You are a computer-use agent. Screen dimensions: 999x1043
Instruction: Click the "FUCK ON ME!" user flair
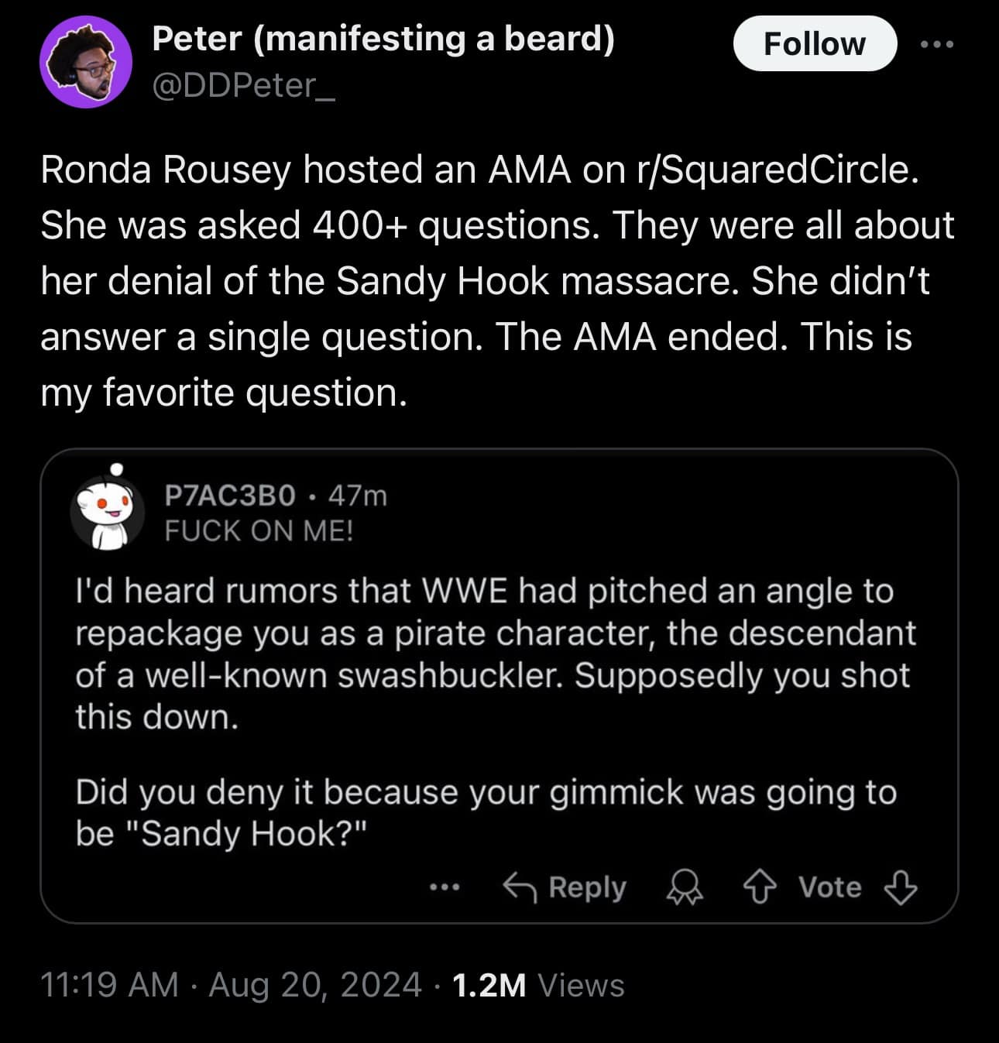(x=259, y=531)
